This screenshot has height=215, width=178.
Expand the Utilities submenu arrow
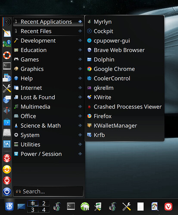click(x=80, y=144)
